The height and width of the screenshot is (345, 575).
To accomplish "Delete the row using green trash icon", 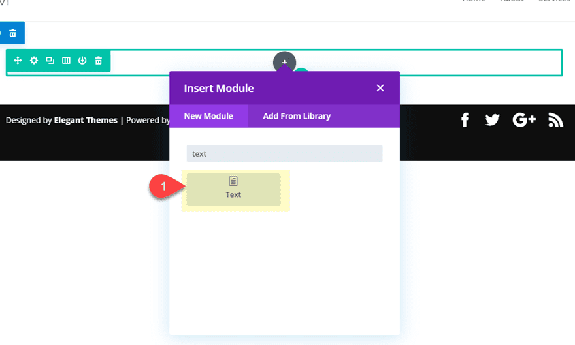I will tap(99, 61).
